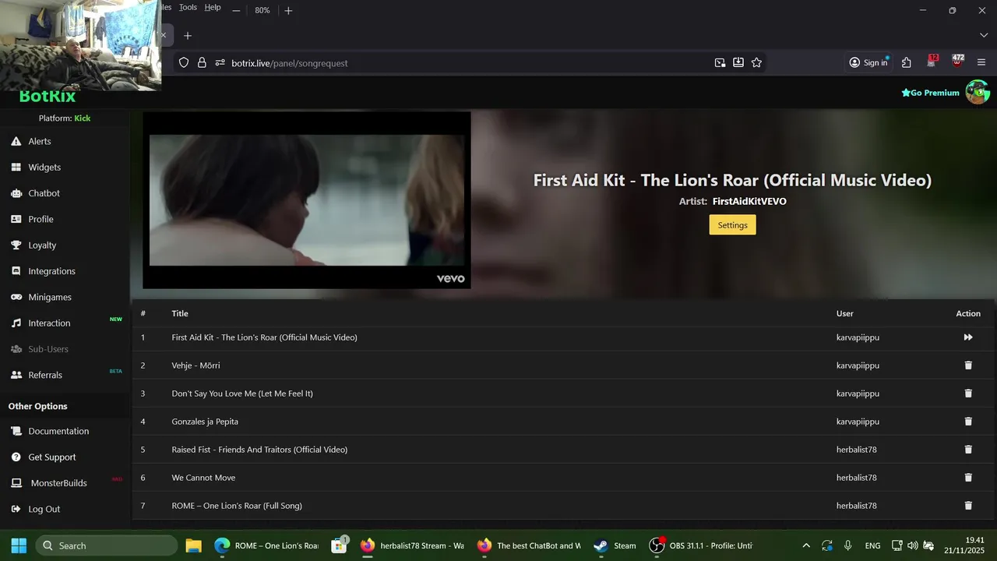Delete Vehje - Mörri from the queue
The height and width of the screenshot is (561, 997).
pos(968,365)
